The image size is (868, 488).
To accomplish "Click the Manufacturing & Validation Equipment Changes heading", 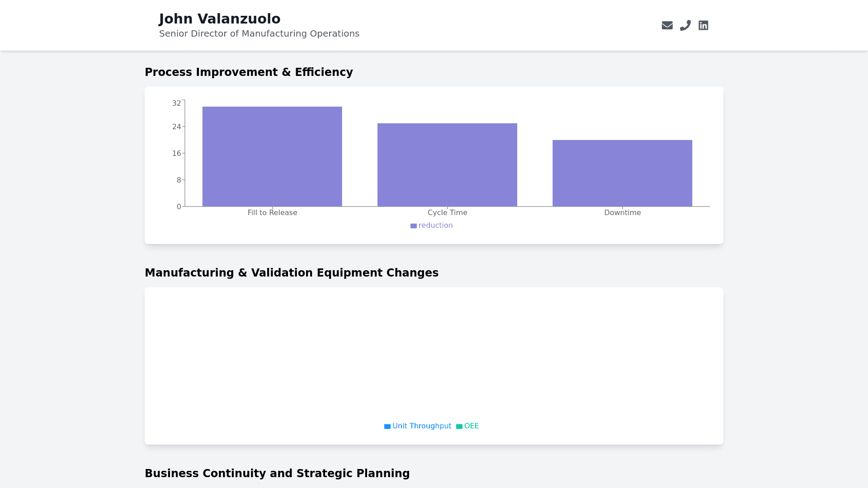I will pyautogui.click(x=291, y=273).
